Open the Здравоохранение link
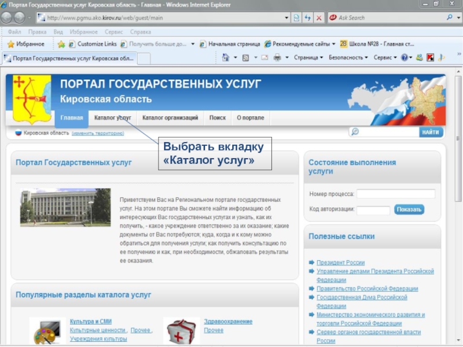This screenshot has width=463, height=347. 228,322
